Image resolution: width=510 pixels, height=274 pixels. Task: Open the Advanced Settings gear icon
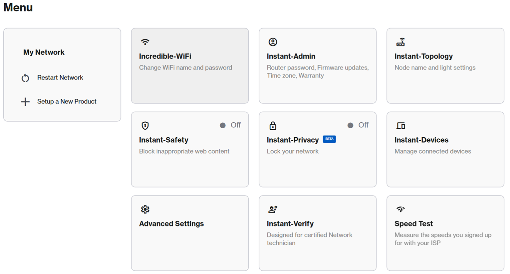145,209
